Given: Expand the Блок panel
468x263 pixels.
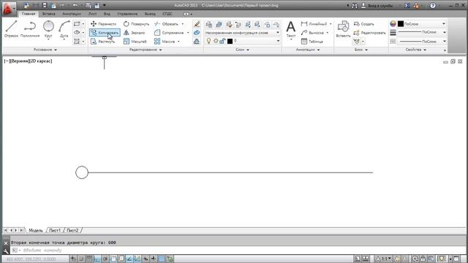Looking at the screenshot, I should pos(361,50).
